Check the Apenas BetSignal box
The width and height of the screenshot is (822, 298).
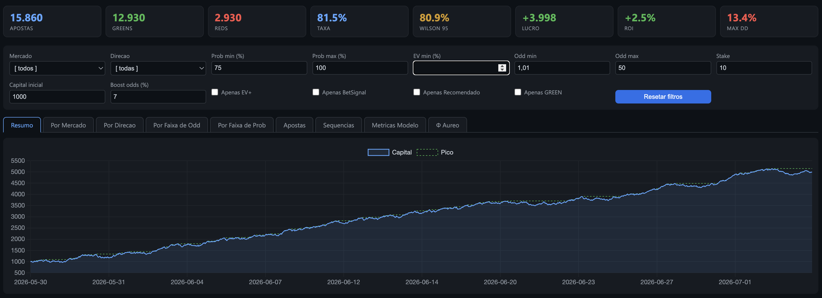click(316, 92)
